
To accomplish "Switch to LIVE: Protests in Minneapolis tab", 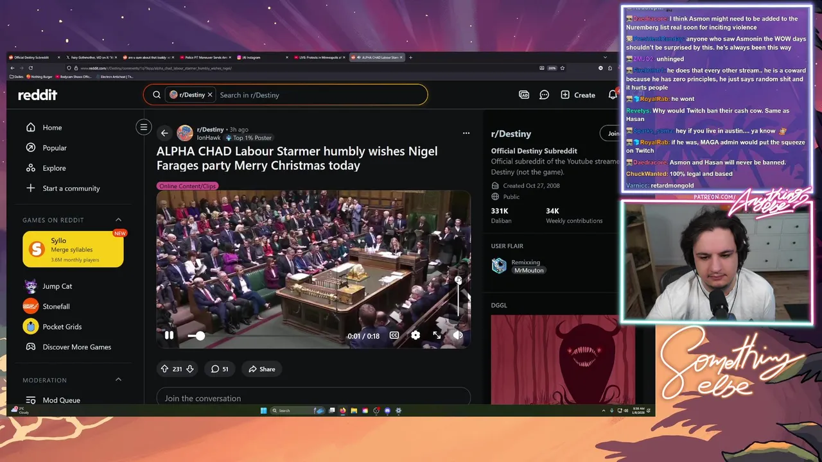I will (319, 57).
